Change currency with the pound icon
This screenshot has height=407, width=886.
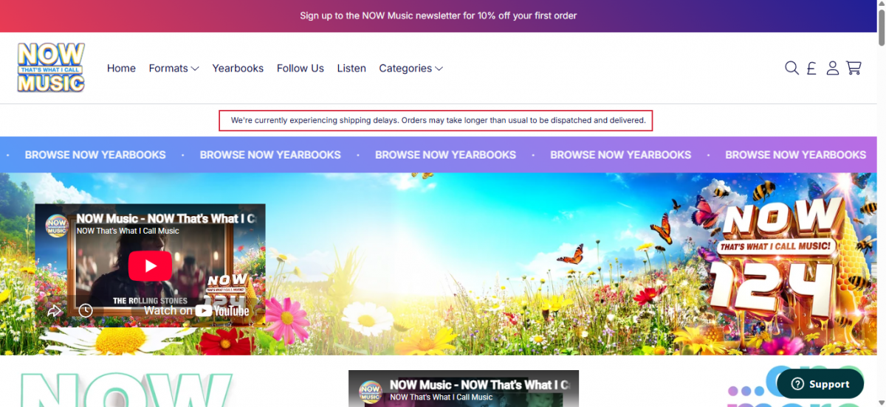coord(811,68)
